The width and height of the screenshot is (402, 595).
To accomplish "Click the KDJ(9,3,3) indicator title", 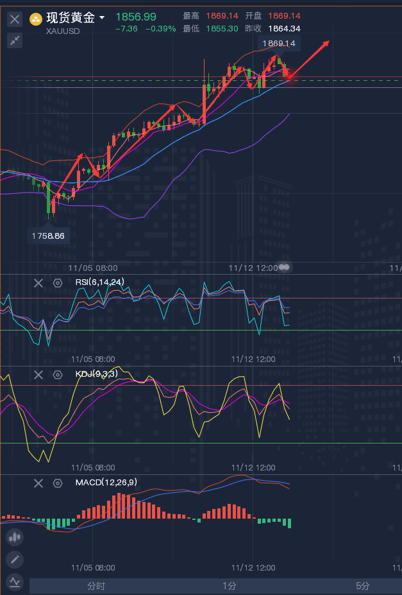I will click(97, 374).
